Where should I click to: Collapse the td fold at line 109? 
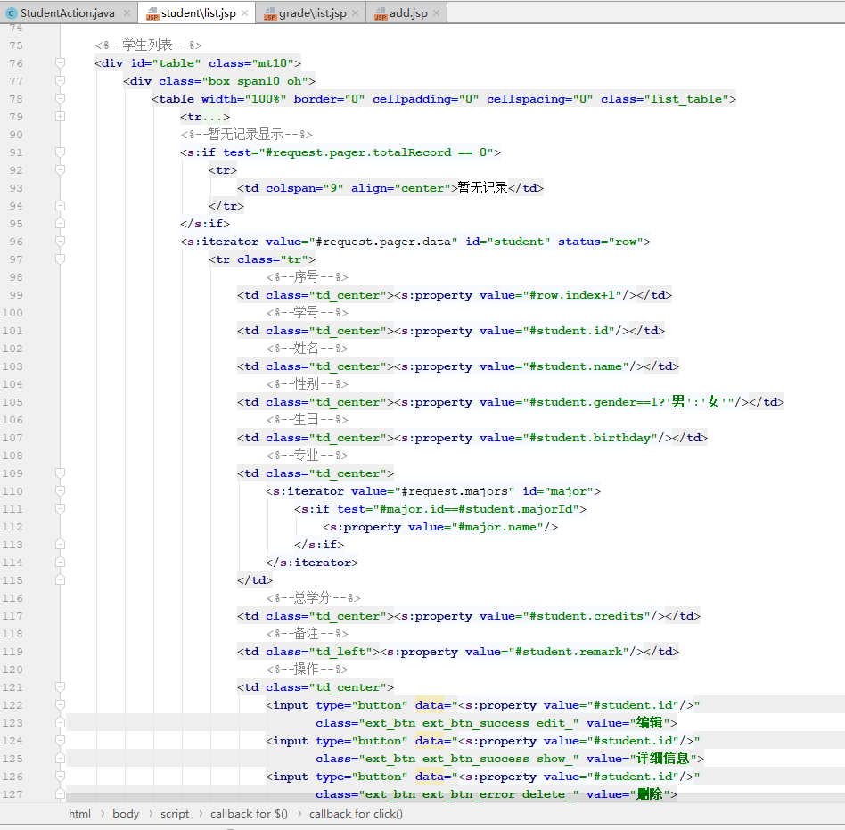[x=61, y=473]
